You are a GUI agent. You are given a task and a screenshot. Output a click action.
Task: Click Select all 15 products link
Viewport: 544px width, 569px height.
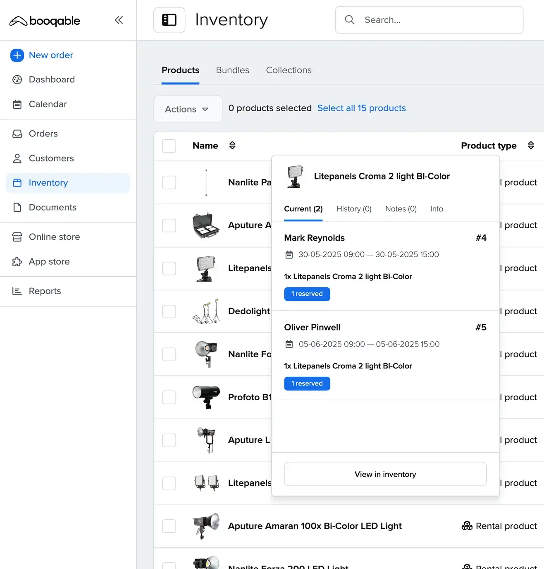coord(361,108)
